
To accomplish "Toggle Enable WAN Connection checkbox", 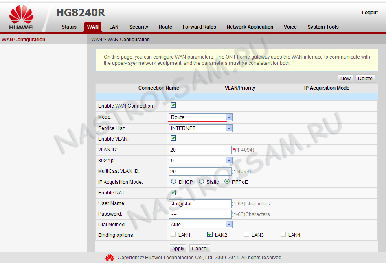I will tap(173, 105).
